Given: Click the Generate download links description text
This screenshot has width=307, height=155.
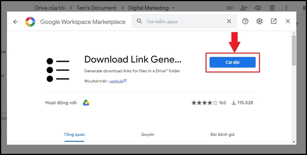Looking at the screenshot, I should pyautogui.click(x=132, y=71).
